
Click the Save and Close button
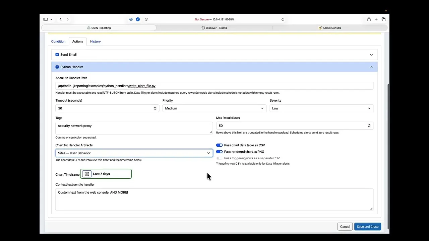point(368,227)
